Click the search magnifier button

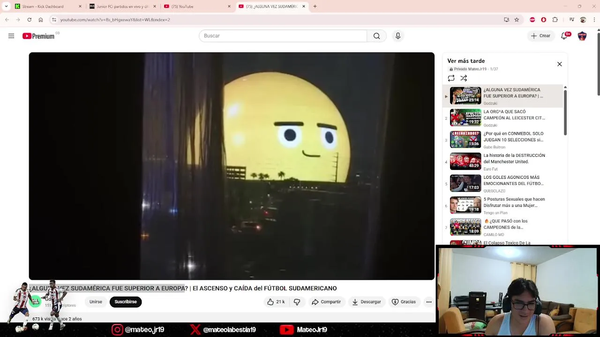click(x=376, y=36)
